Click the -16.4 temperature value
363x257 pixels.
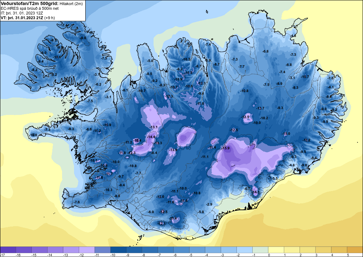tap(137, 141)
